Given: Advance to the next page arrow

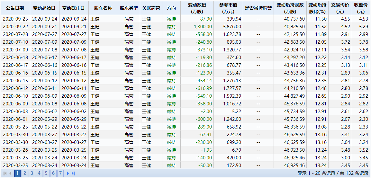Looking at the screenshot, I should pyautogui.click(x=68, y=174).
